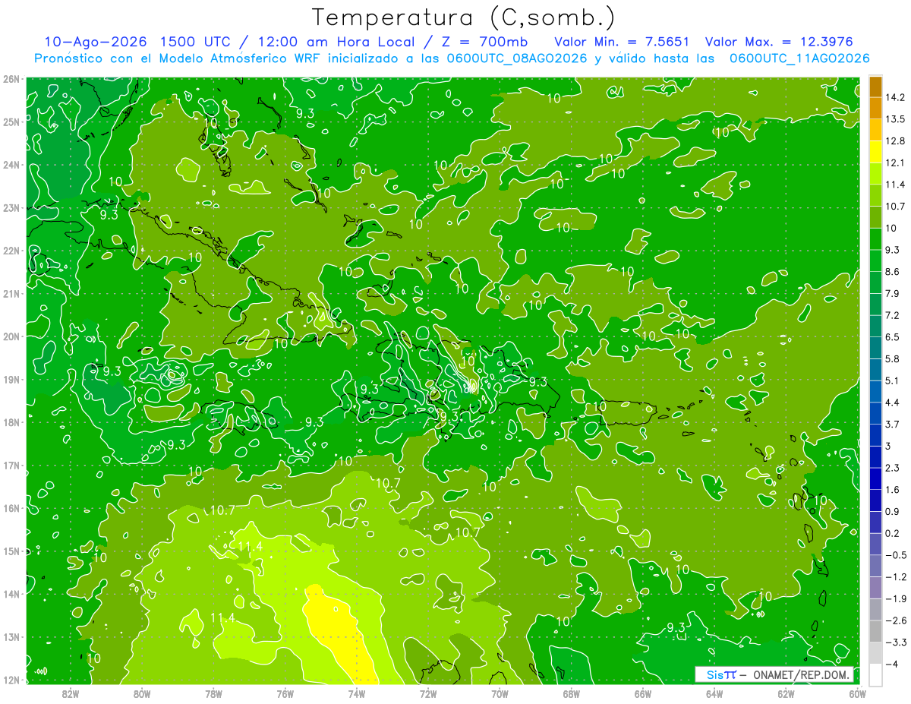Viewport: 911px width, 704px height.
Task: Pick the orange swatch above 14.2 on scale
Action: point(875,87)
